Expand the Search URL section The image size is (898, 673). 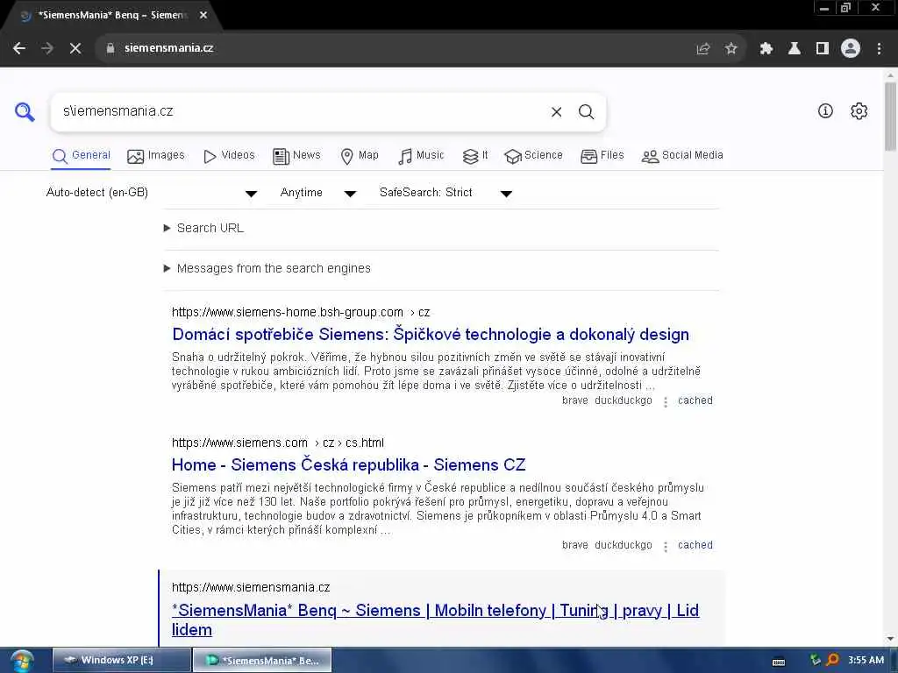(x=203, y=229)
